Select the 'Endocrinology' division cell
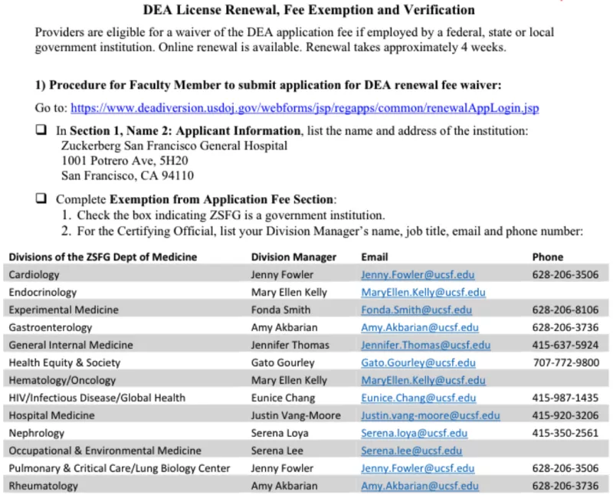Image resolution: width=613 pixels, height=495 pixels. (43, 292)
